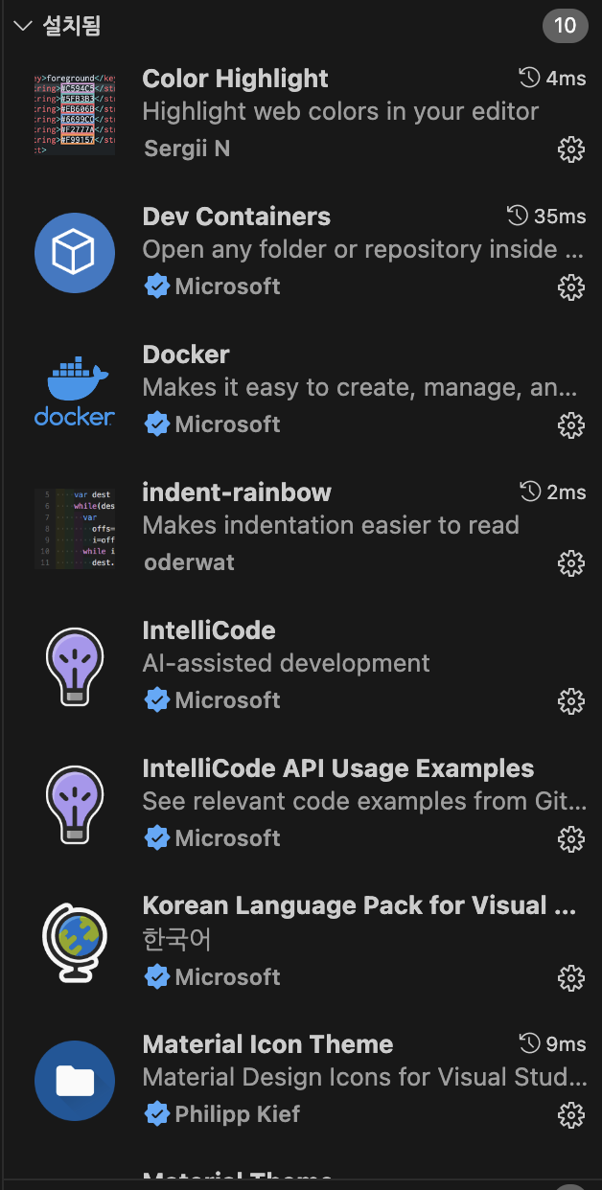Click Highlight web colors description text
Screen dimensions: 602x1190
pos(341,111)
